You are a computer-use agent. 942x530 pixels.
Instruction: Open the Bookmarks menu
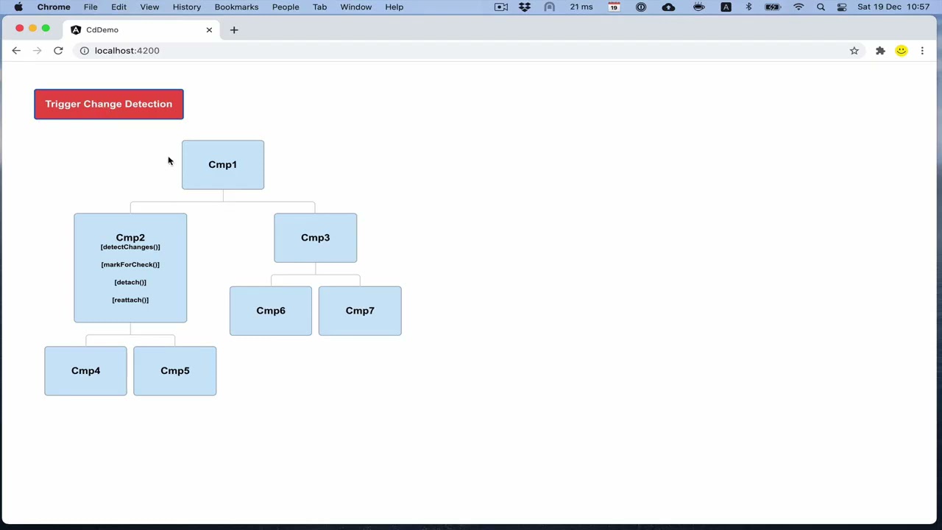pyautogui.click(x=236, y=7)
